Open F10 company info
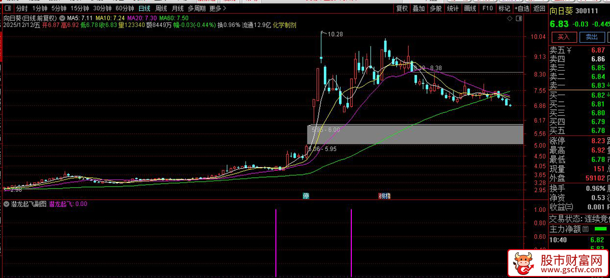Screen dimensions: 610x278 click(487, 8)
